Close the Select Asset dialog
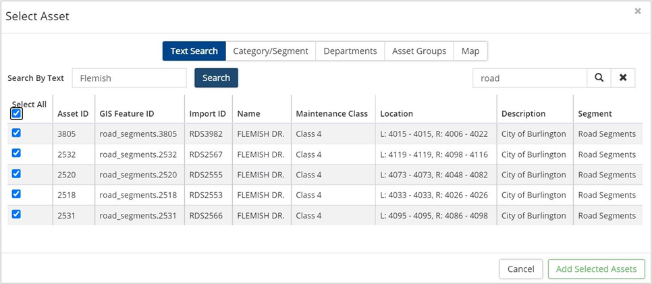652x284 pixels. click(638, 11)
